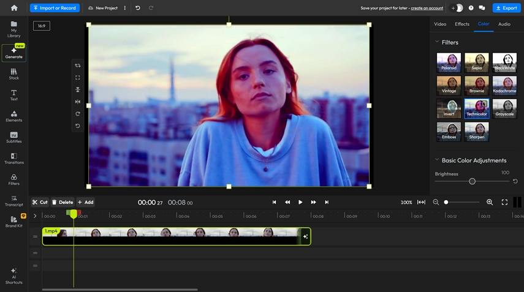
Task: Apply the Brownie filter
Action: [x=477, y=86]
